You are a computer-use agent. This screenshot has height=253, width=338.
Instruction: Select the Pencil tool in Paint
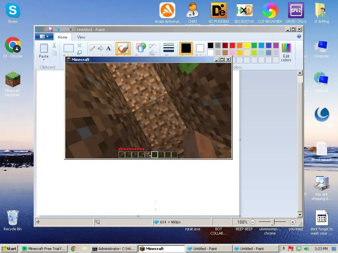[x=93, y=48]
